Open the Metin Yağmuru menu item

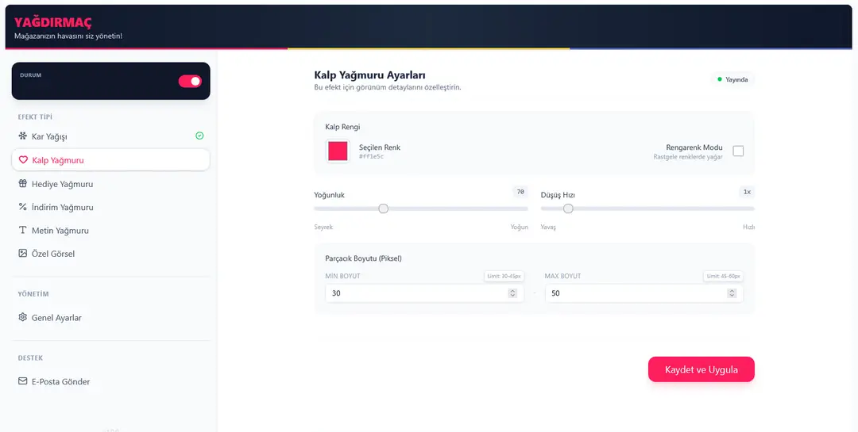(60, 231)
